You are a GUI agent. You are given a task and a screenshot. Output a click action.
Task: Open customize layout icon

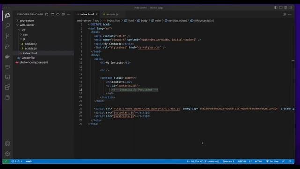[290, 8]
